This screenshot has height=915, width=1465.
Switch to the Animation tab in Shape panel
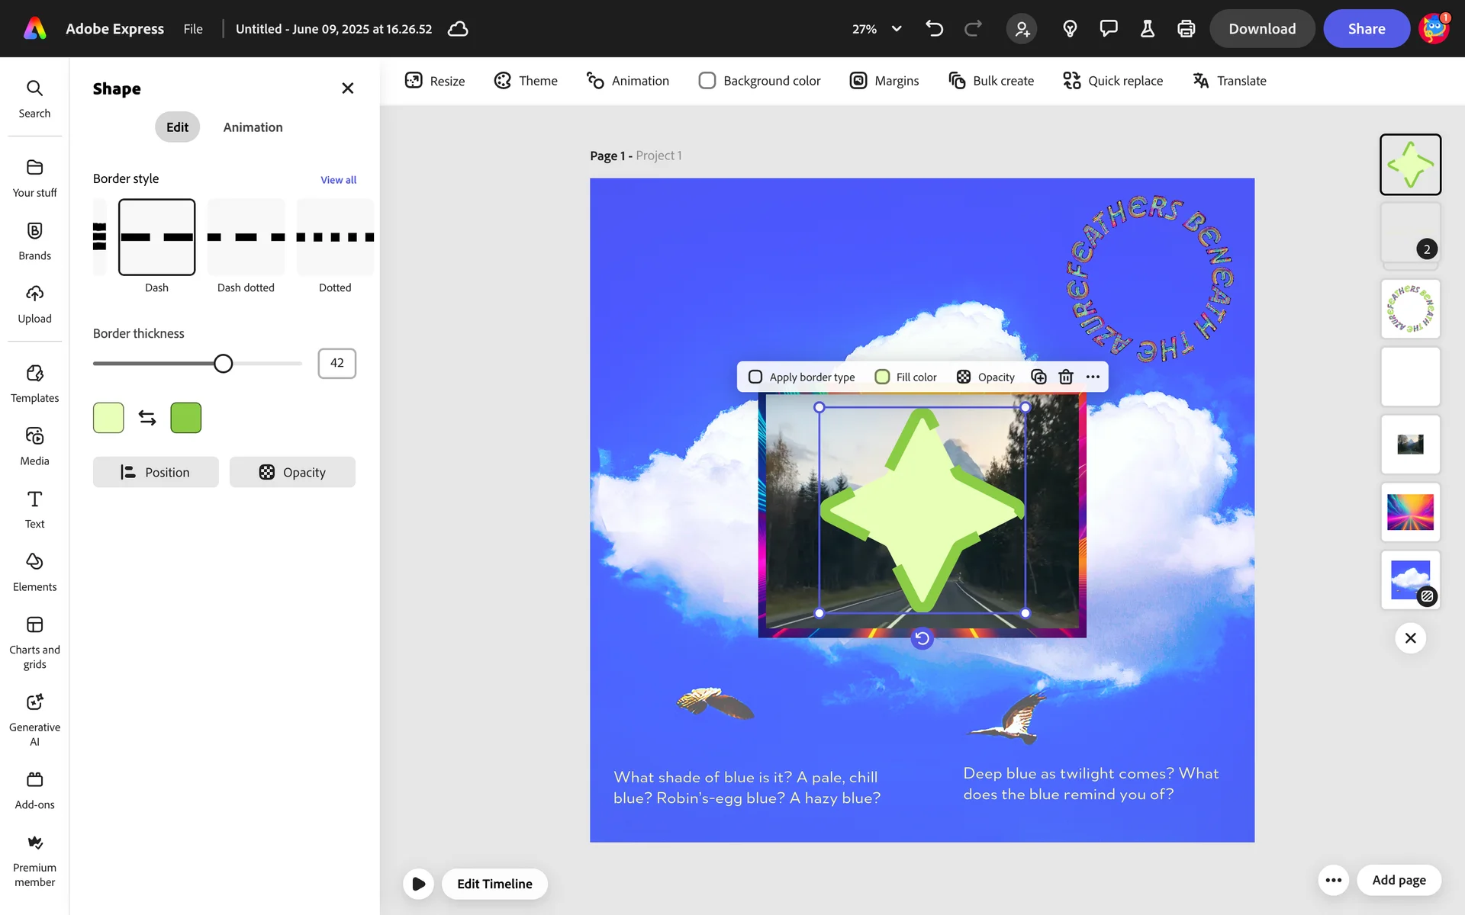[x=253, y=127]
